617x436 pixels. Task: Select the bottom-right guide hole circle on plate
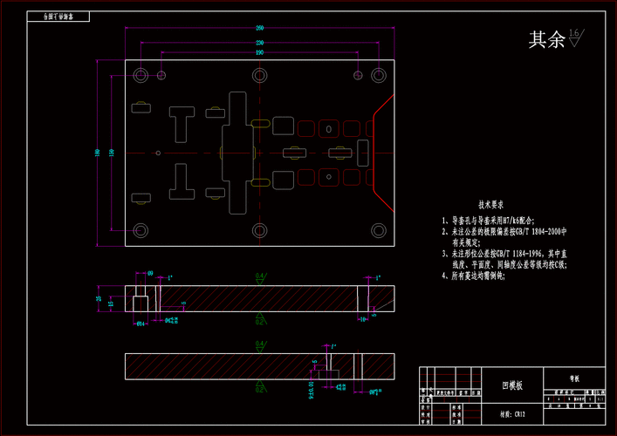click(378, 230)
